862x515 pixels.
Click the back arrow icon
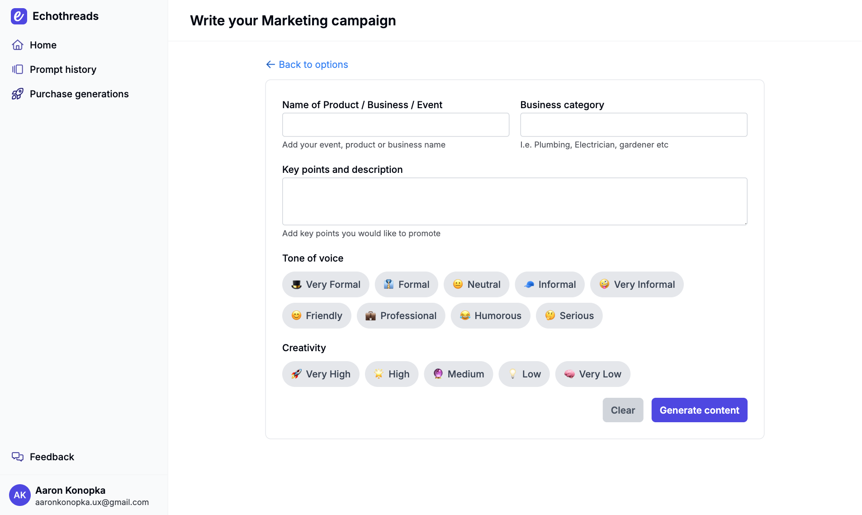point(270,64)
